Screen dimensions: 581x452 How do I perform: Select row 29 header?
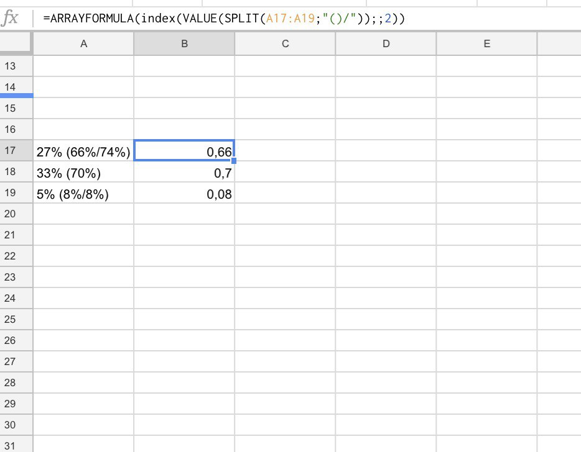(x=16, y=404)
